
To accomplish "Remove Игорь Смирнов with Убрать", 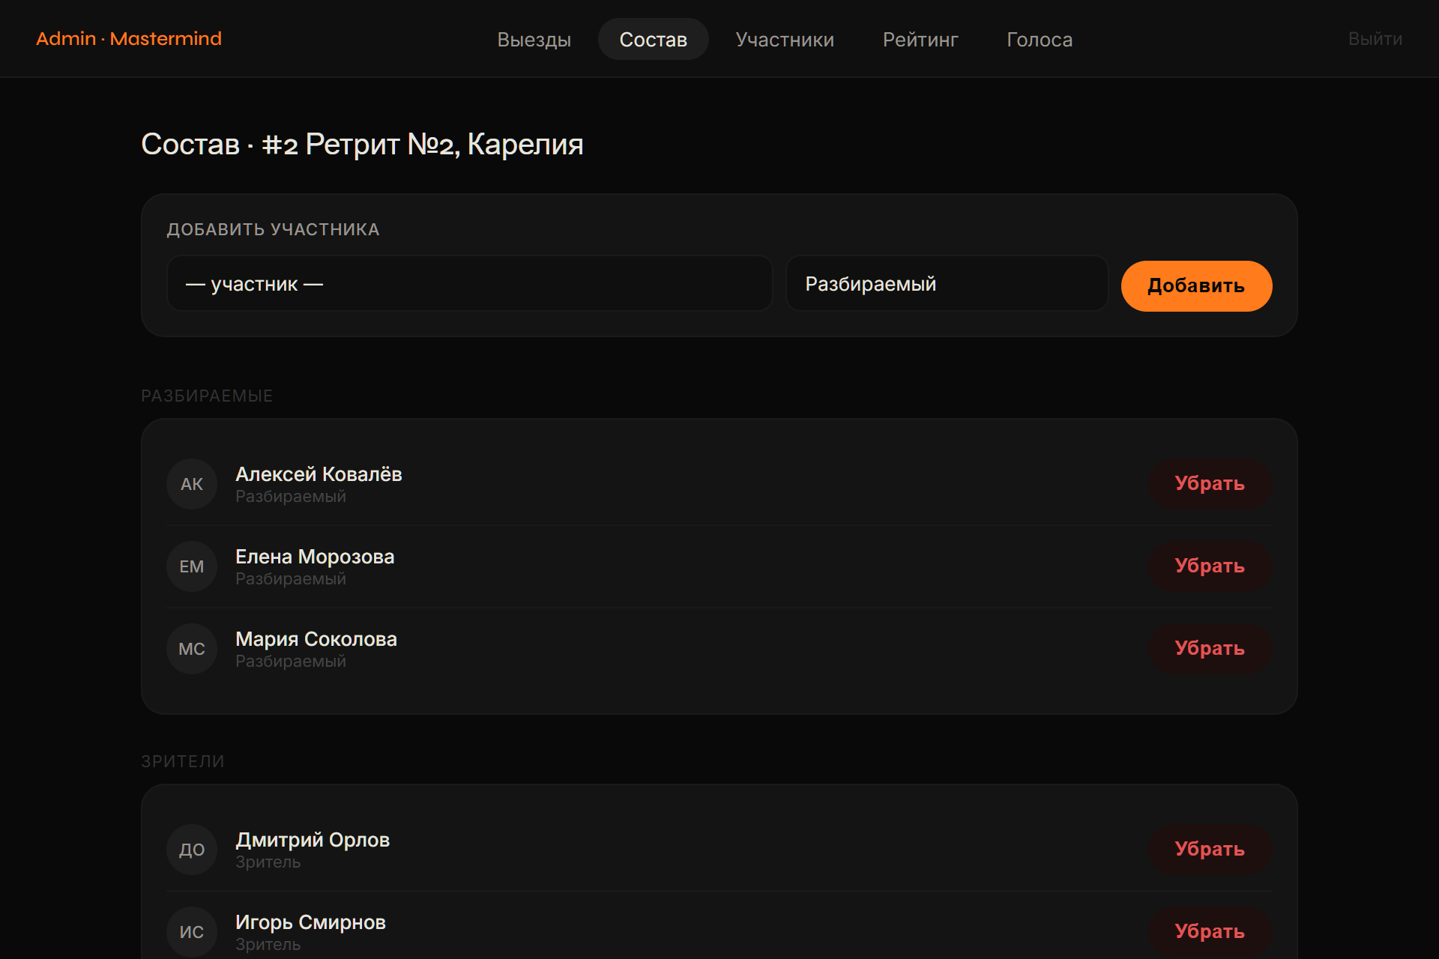I will click(x=1210, y=932).
